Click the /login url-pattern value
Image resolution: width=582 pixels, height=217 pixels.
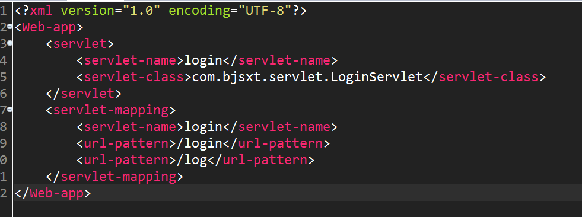pos(200,143)
